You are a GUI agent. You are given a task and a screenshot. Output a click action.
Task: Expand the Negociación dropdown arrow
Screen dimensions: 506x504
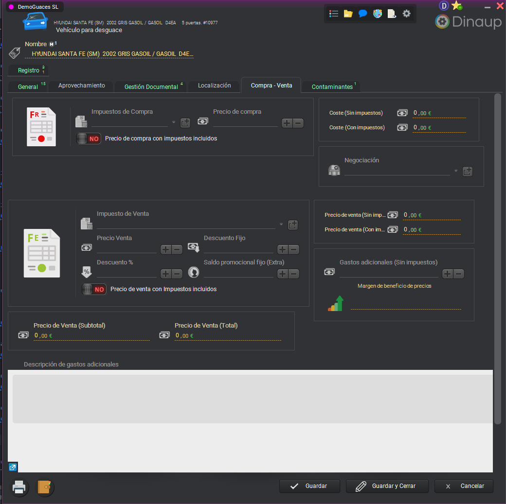[x=456, y=171]
